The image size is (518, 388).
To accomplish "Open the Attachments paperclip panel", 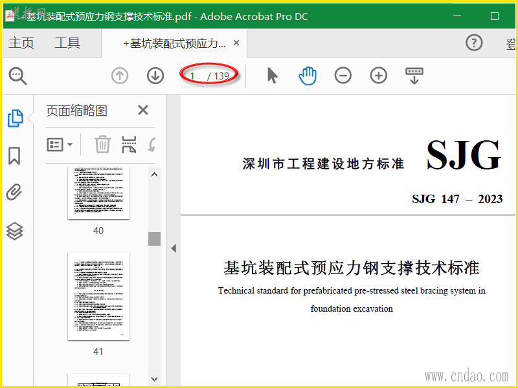I will coord(14,192).
